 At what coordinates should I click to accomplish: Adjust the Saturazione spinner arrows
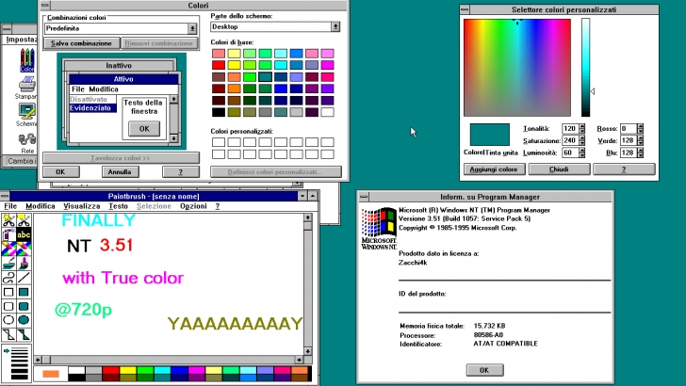click(x=582, y=140)
